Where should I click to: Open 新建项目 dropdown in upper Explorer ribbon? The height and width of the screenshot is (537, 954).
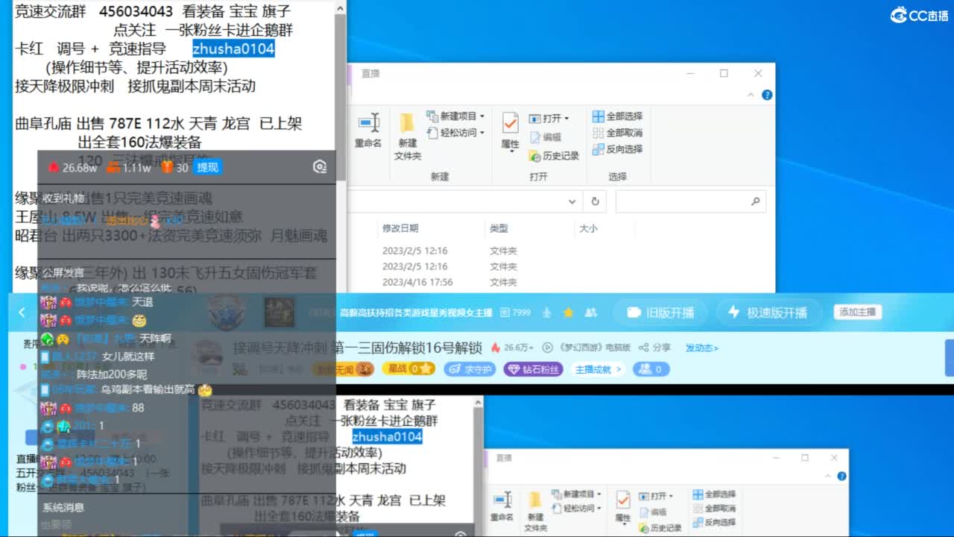[x=456, y=116]
